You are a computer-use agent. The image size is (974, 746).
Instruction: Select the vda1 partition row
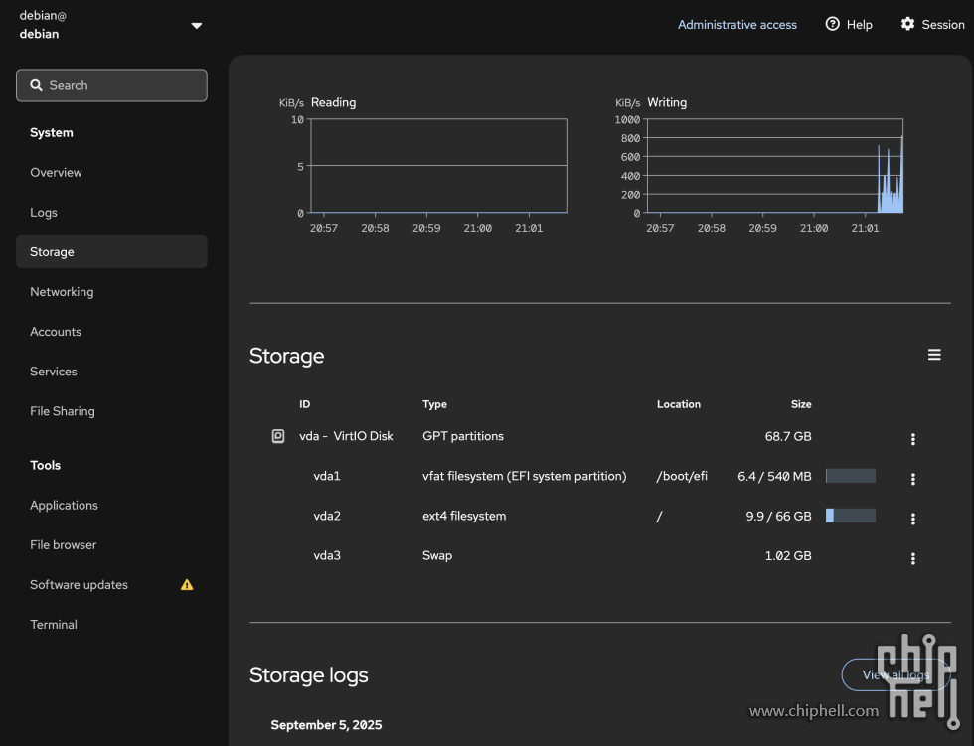599,476
